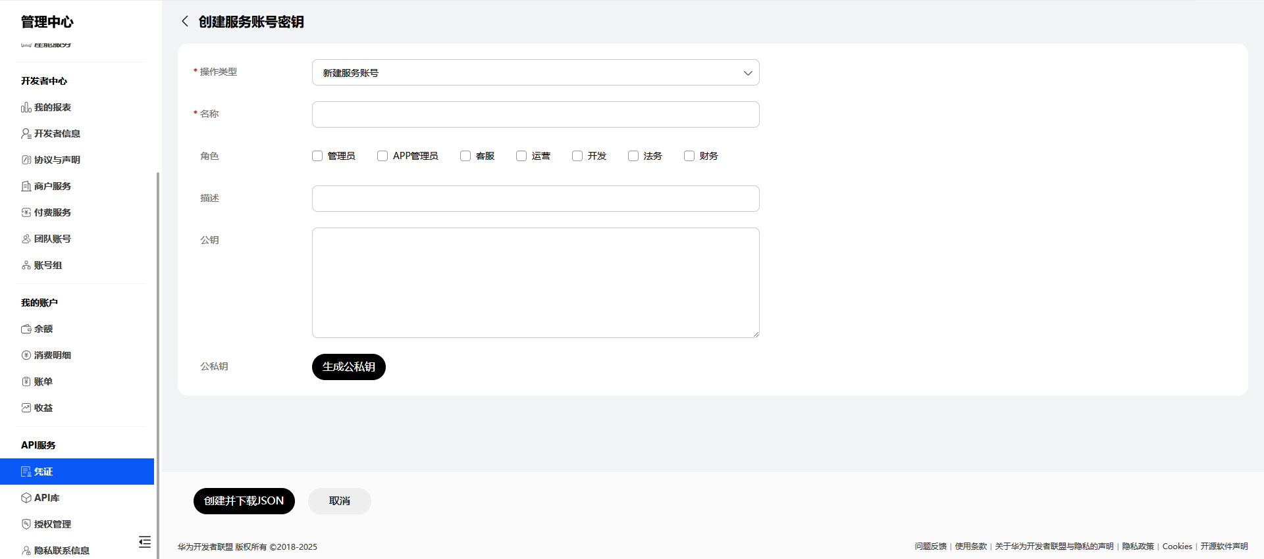Tick the 财务 role checkbox
The height and width of the screenshot is (559, 1264).
point(689,156)
